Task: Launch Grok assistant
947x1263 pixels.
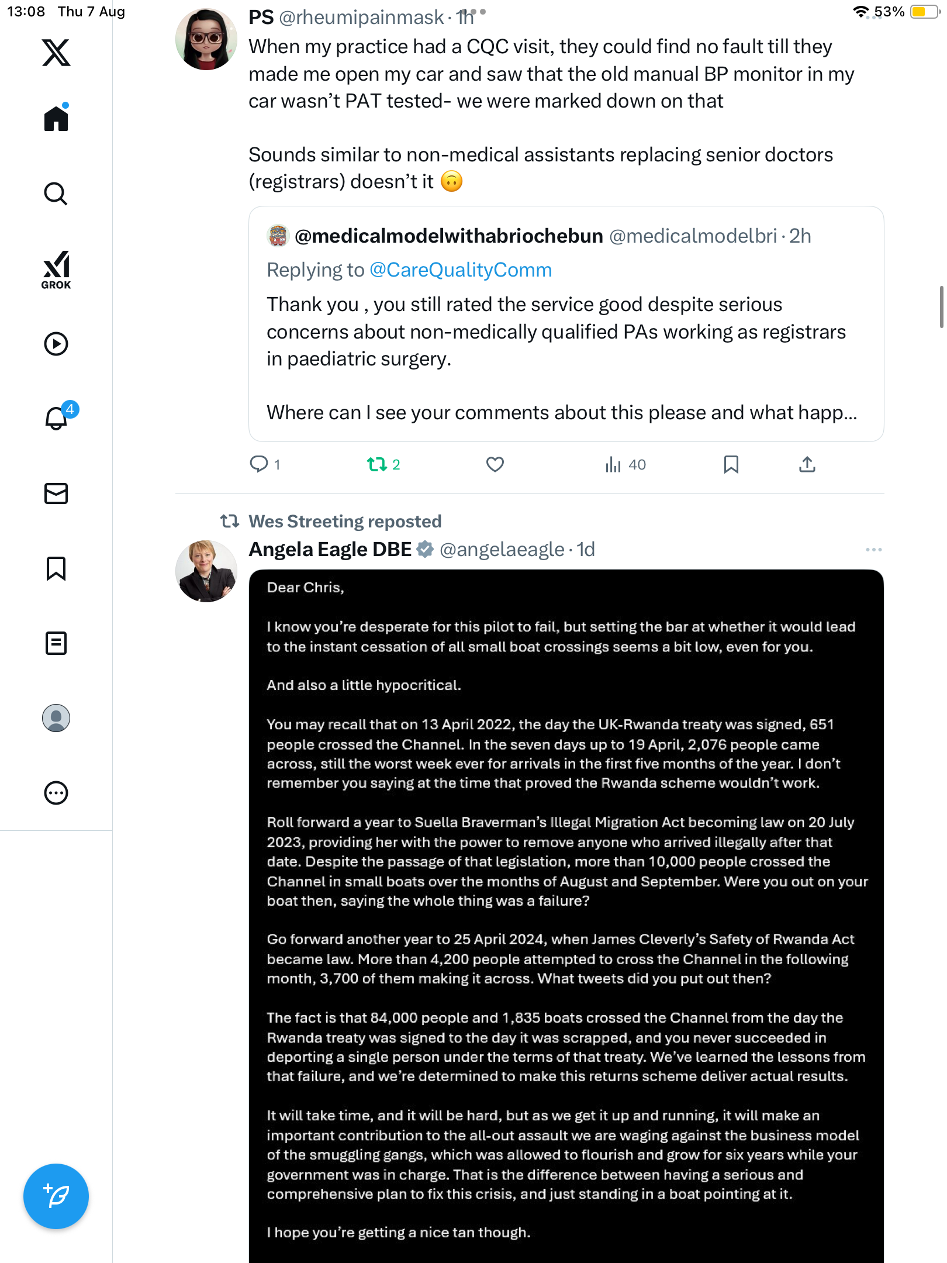Action: [x=56, y=270]
